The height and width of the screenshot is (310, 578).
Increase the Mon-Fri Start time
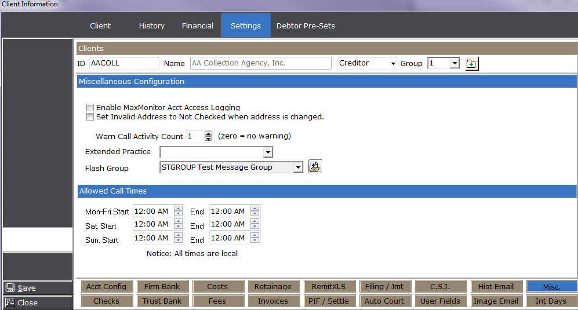tap(179, 209)
